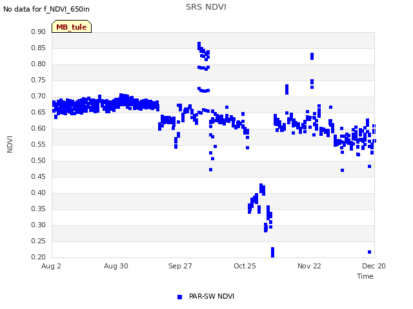The image size is (413, 309).
Task: Click the Aug 30 axis label
Action: pyautogui.click(x=116, y=266)
